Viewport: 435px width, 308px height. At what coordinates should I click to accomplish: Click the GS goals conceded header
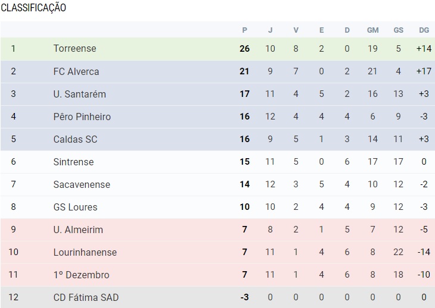[x=398, y=30]
